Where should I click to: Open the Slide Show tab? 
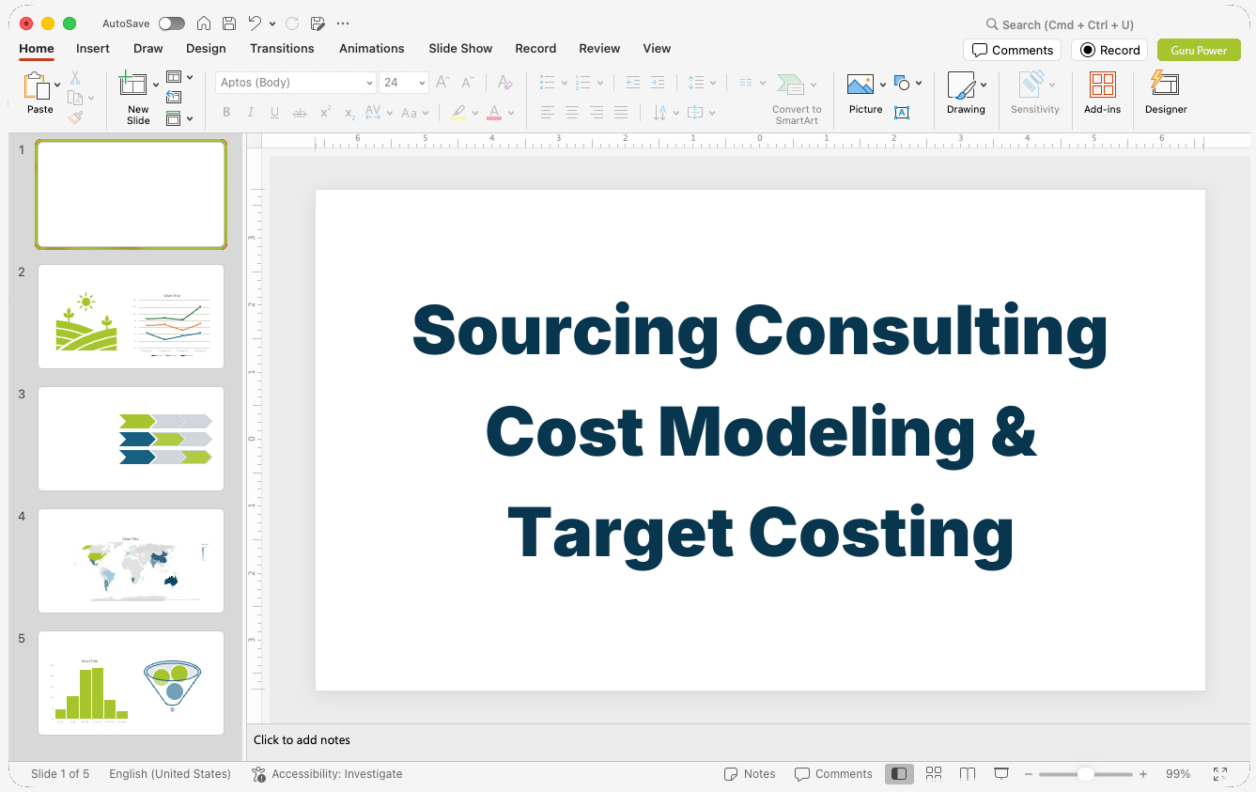coord(460,48)
